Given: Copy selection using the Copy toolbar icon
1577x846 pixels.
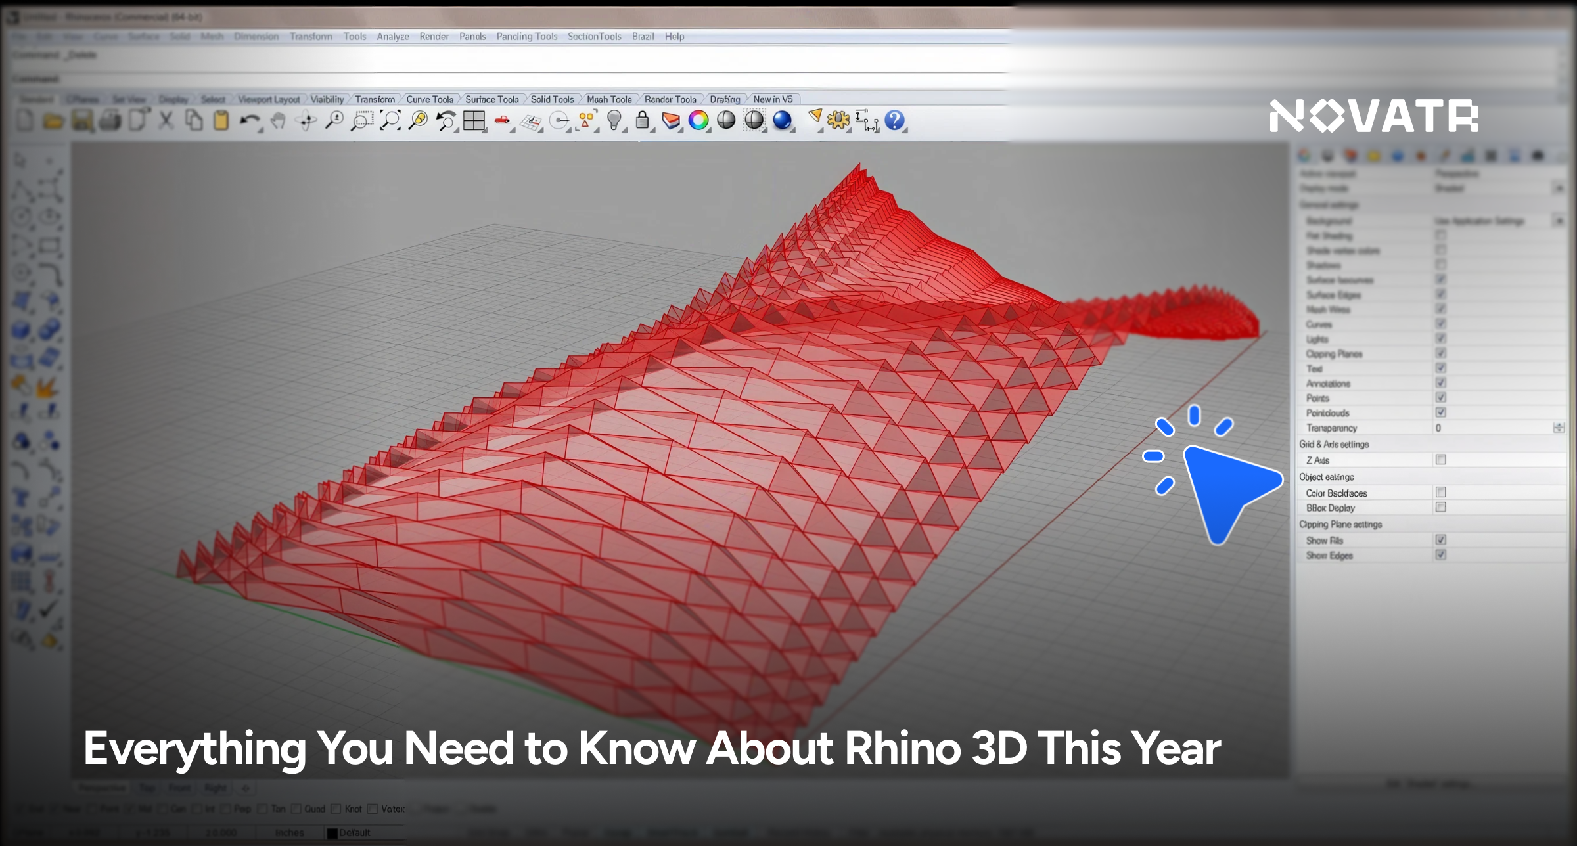Looking at the screenshot, I should [194, 121].
